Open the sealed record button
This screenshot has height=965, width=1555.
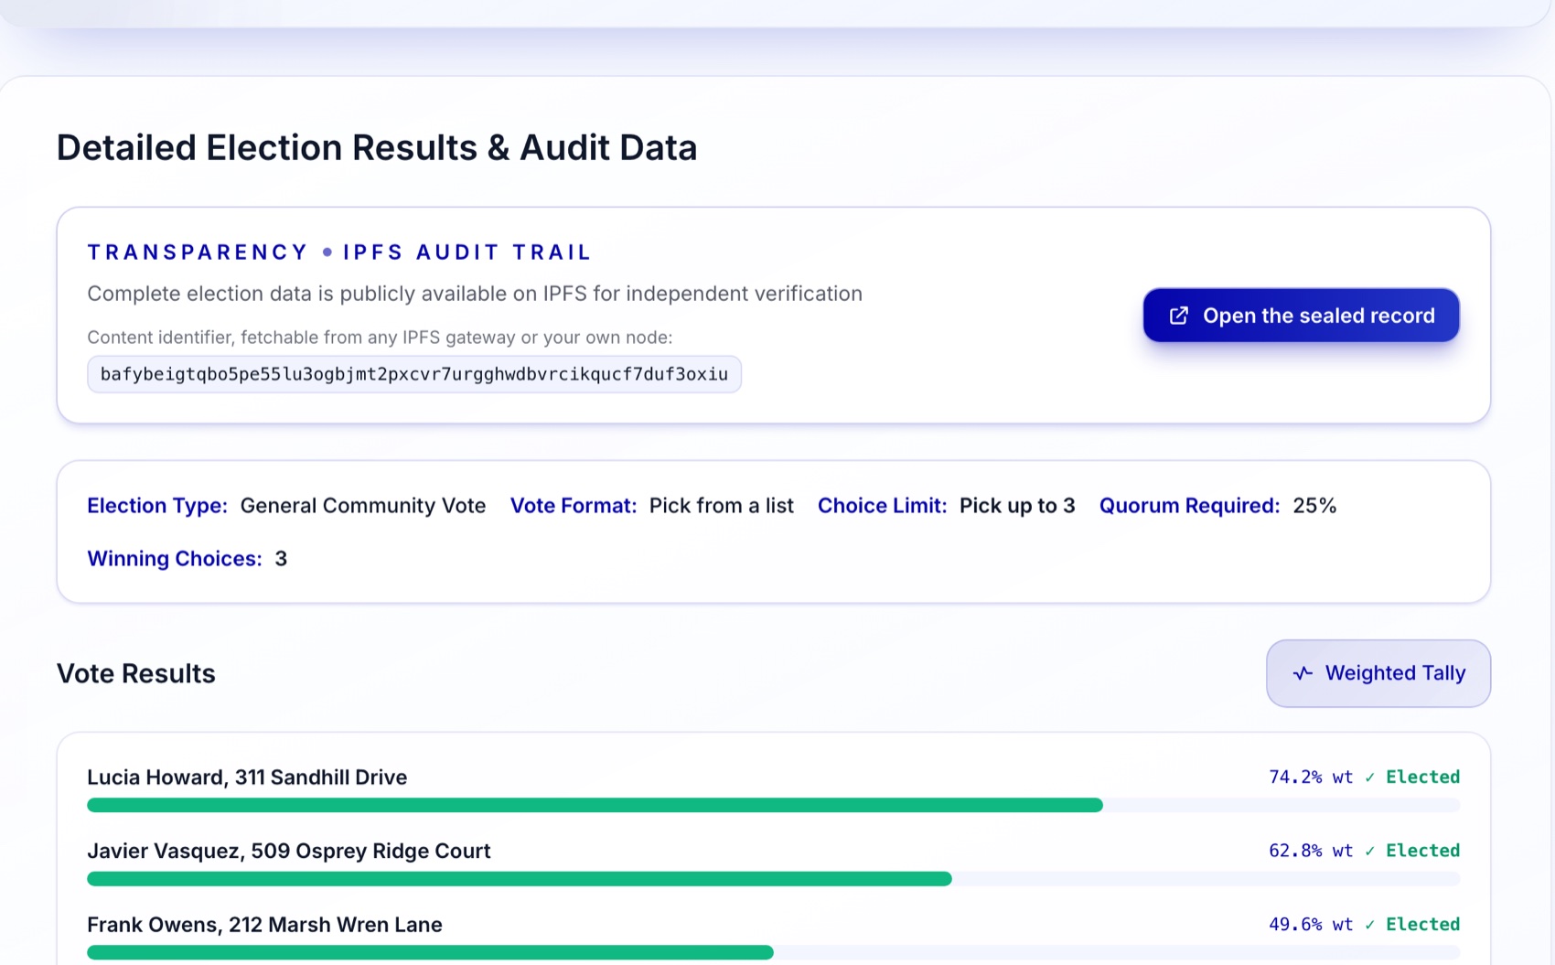[1301, 316]
